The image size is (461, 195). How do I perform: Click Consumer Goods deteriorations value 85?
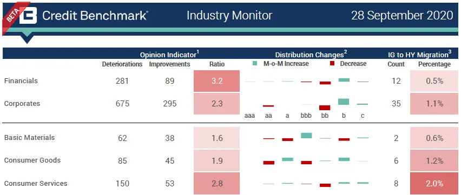[122, 160]
